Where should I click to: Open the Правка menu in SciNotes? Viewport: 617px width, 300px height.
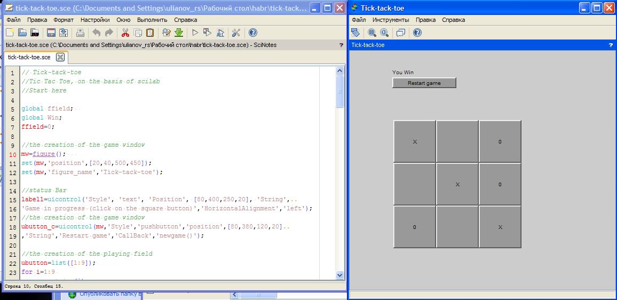pos(37,20)
